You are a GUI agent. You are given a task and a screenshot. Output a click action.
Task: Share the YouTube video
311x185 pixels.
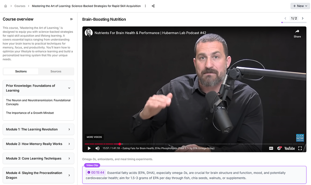point(297,34)
